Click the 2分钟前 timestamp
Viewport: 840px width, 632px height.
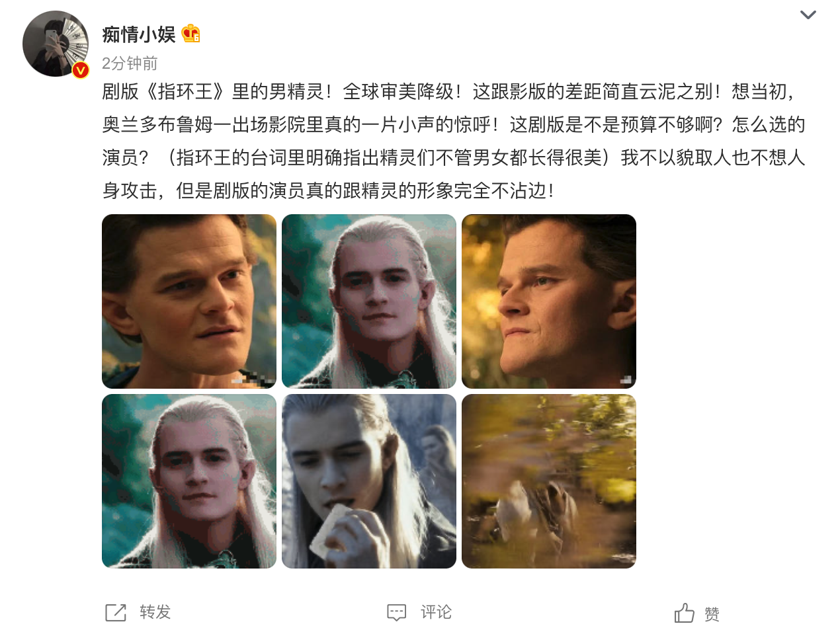pyautogui.click(x=130, y=63)
